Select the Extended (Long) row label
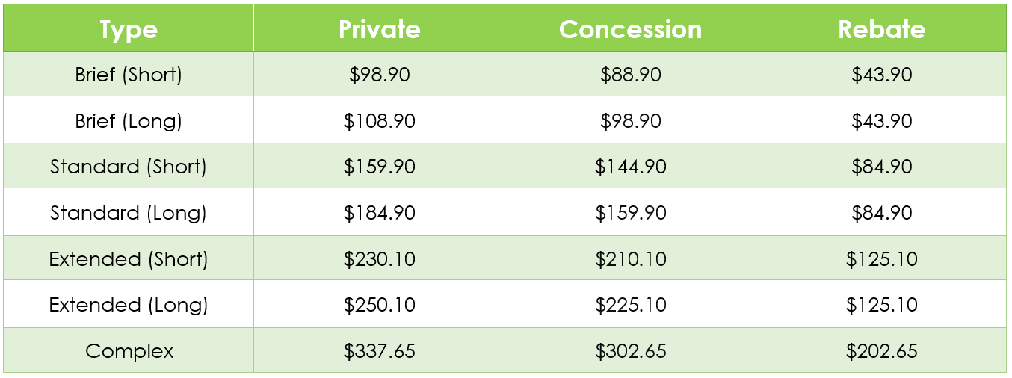The image size is (1012, 378). tap(129, 305)
